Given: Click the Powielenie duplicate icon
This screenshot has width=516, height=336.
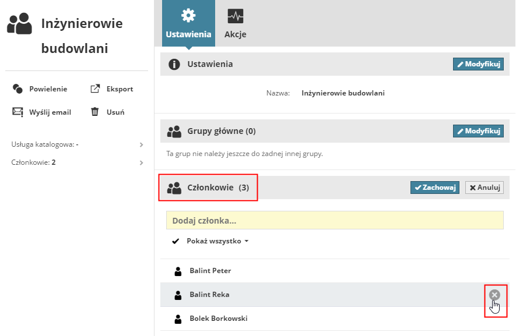Looking at the screenshot, I should pyautogui.click(x=17, y=89).
